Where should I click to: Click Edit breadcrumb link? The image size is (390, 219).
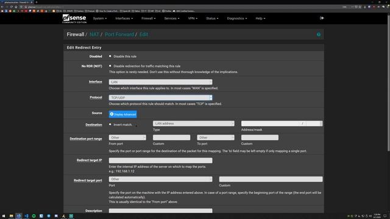[144, 35]
